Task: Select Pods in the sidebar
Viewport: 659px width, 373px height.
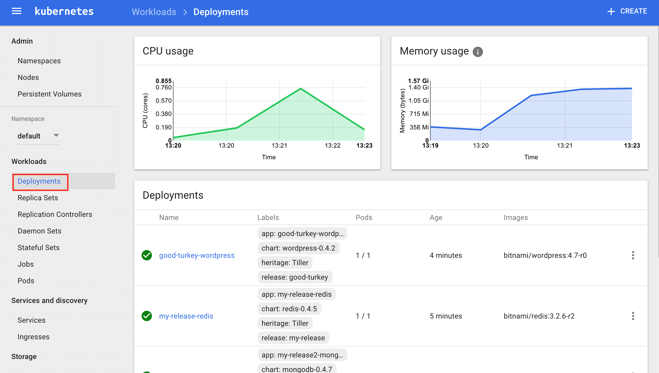Action: tap(26, 280)
